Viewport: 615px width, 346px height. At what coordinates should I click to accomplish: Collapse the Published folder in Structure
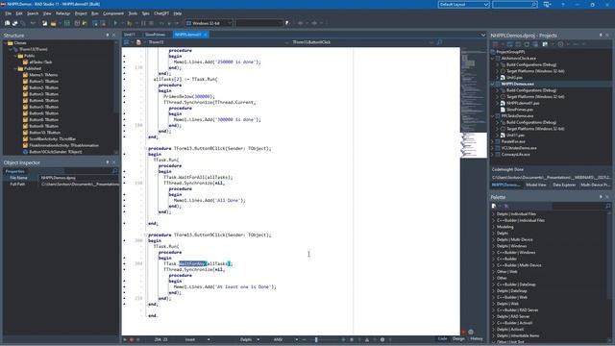click(x=15, y=68)
